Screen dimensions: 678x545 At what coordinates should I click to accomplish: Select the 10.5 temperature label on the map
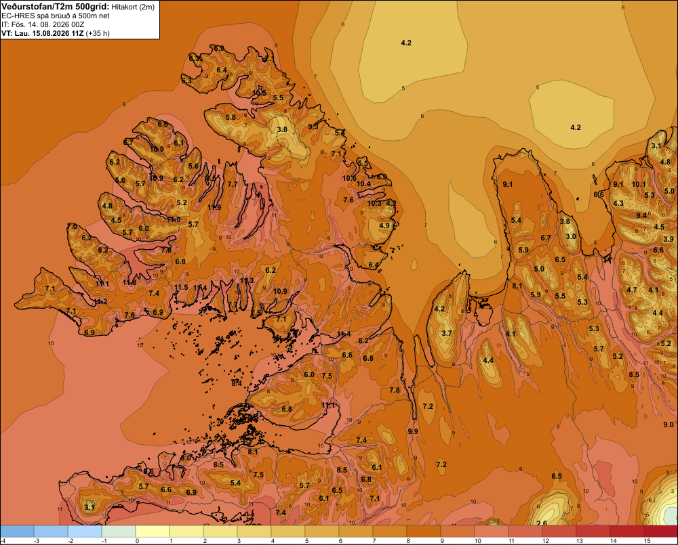pyautogui.click(x=259, y=93)
